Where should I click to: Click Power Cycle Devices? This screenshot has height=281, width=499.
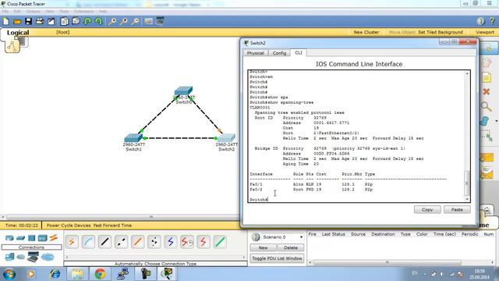(69, 226)
